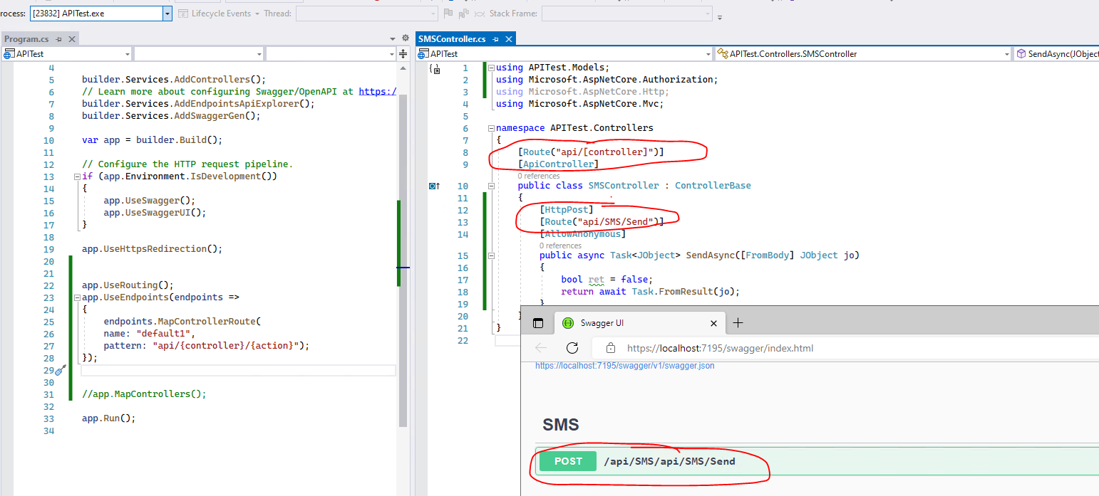Collapse the SMSController class at line 10
1099x496 pixels.
[x=491, y=186]
